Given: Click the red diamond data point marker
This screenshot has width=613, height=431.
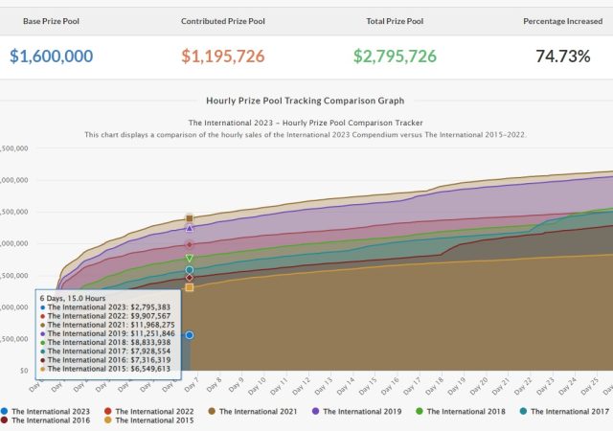Looking at the screenshot, I should [190, 244].
